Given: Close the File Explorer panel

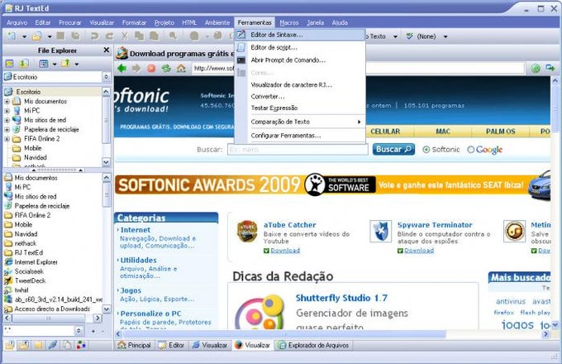Looking at the screenshot, I should 107,50.
